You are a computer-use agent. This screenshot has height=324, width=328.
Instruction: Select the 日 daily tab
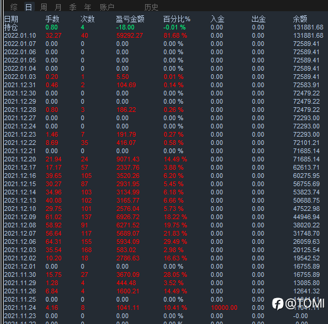click(29, 7)
